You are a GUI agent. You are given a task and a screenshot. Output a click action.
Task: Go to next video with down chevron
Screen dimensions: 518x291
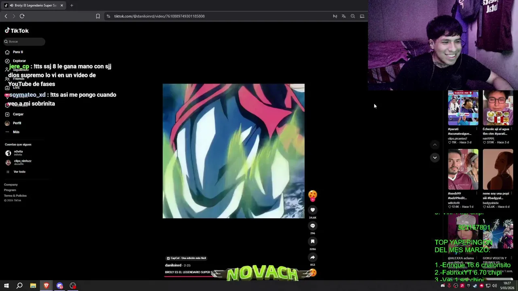click(435, 158)
